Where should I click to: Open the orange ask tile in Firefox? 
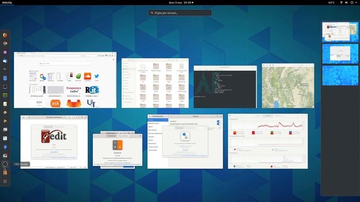pyautogui.click(x=55, y=103)
